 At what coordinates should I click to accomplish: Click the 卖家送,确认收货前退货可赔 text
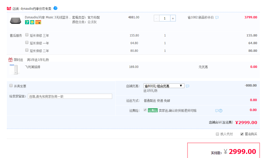pos(178,111)
